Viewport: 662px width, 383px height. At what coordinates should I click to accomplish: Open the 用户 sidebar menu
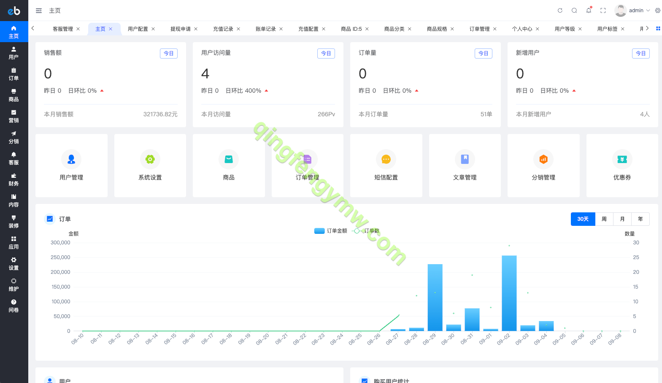coord(14,53)
